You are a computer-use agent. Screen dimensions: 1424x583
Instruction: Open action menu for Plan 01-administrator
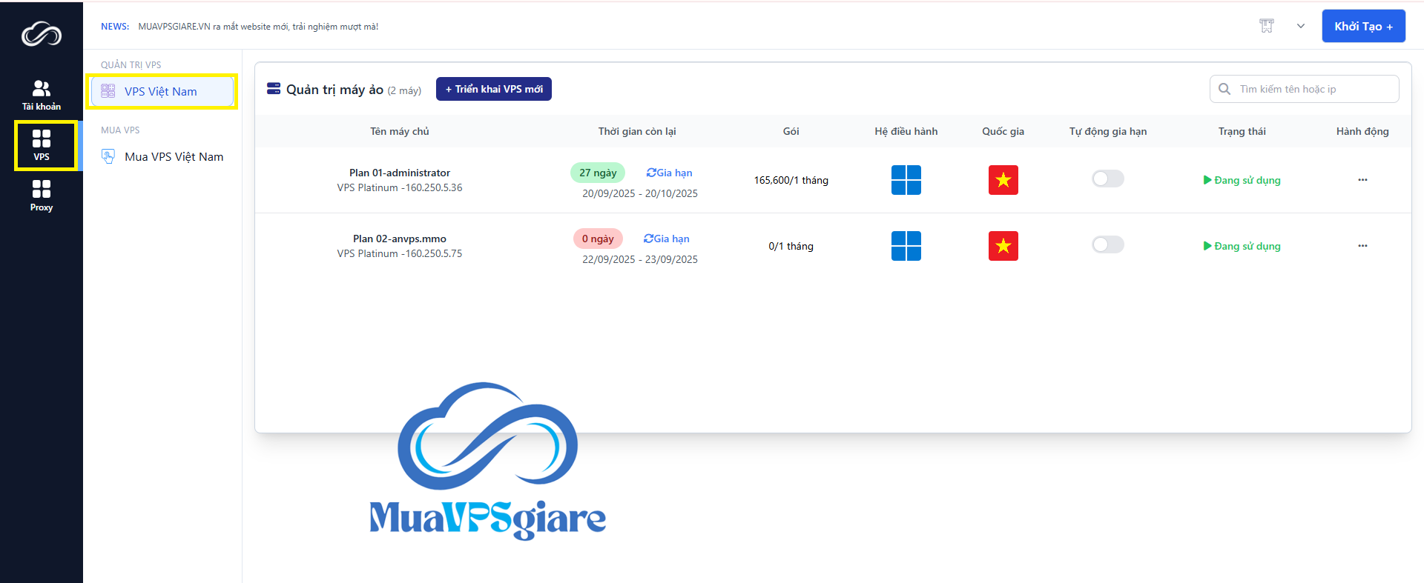point(1362,180)
